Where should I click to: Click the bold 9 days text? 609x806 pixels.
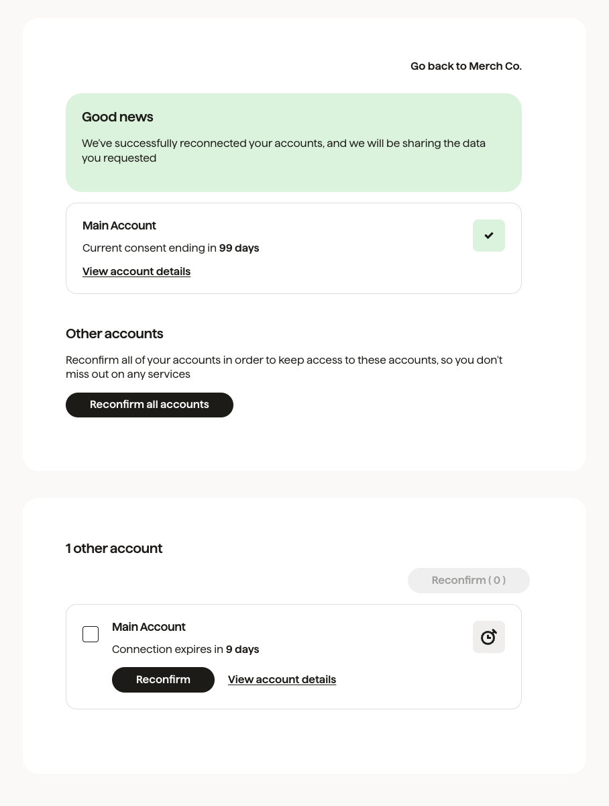point(243,650)
